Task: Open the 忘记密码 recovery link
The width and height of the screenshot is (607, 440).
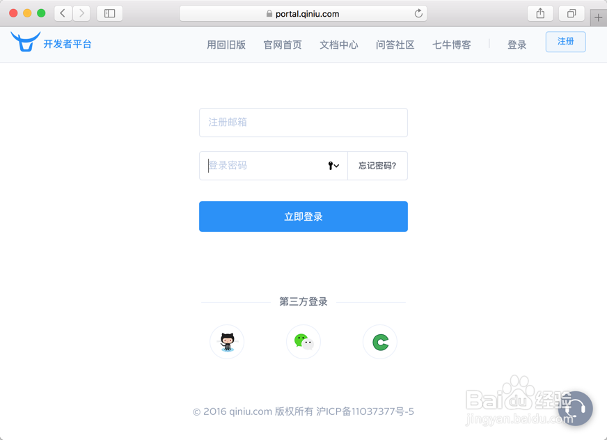Action: pyautogui.click(x=377, y=166)
